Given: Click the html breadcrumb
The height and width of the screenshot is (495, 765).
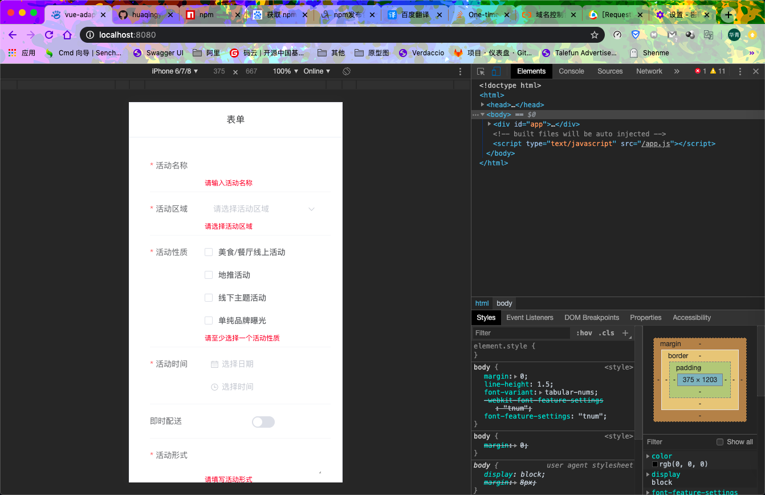Looking at the screenshot, I should coord(482,303).
